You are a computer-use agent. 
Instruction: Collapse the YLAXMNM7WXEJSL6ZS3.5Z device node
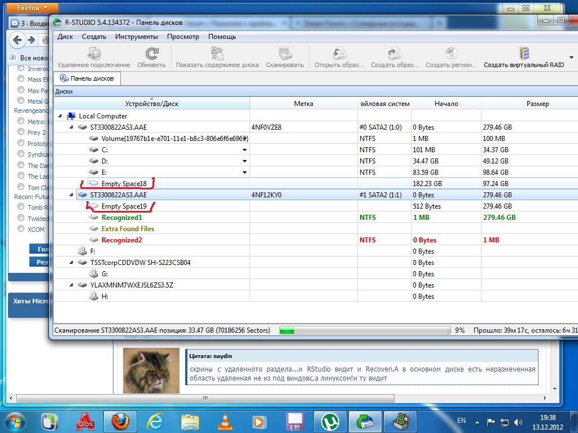[x=72, y=285]
